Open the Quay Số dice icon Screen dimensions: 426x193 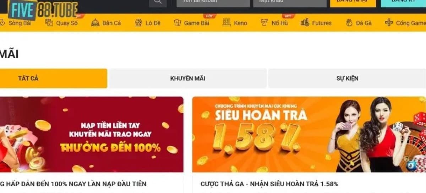pyautogui.click(x=49, y=23)
